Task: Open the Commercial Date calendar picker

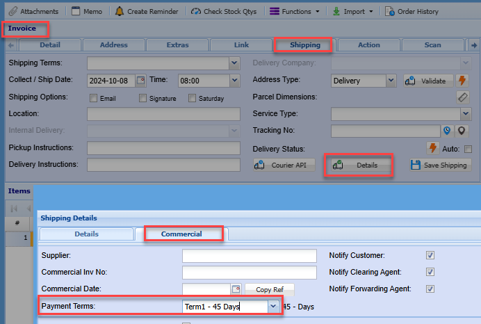Action: pyautogui.click(x=236, y=289)
